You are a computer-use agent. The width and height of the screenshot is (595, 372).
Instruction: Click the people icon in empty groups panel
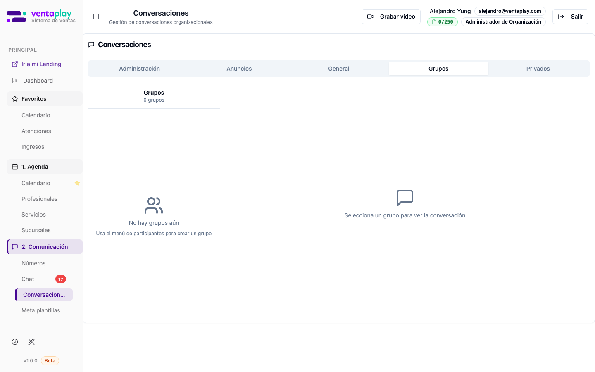[x=154, y=205]
